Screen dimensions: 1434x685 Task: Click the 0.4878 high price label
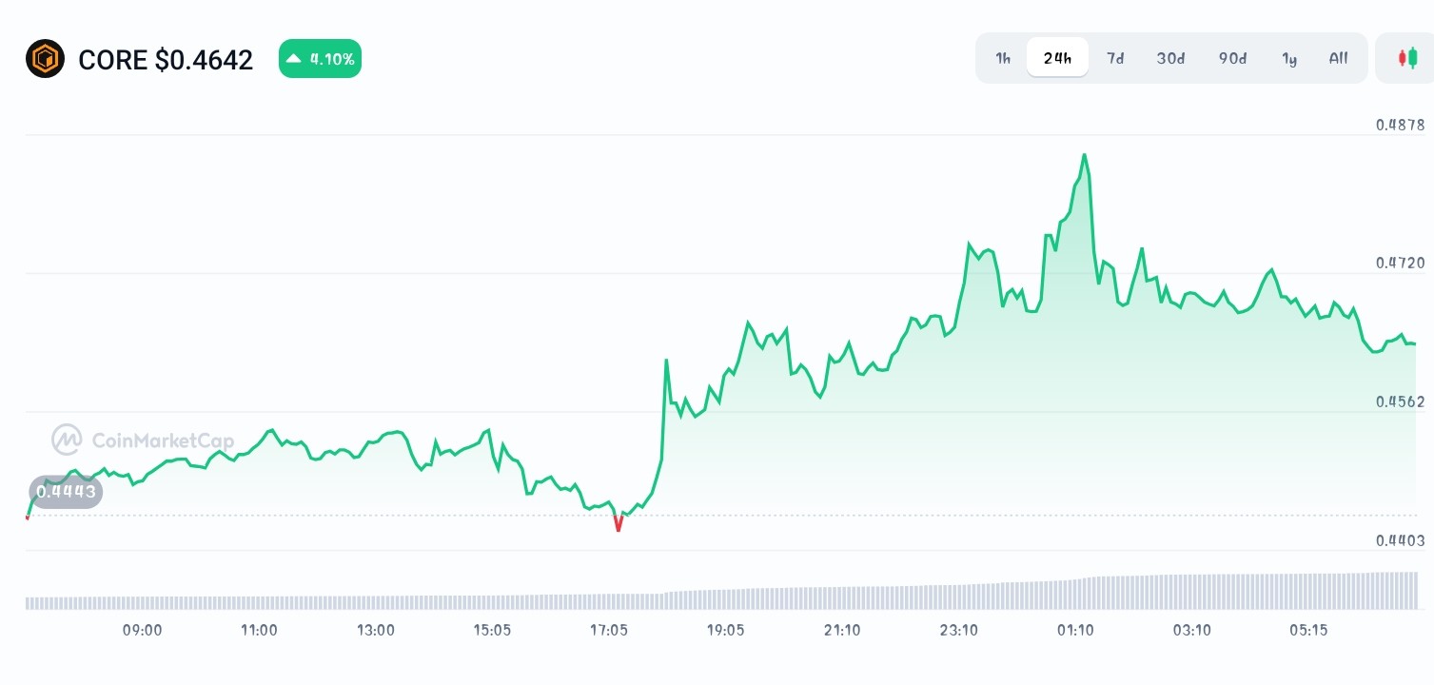click(1399, 125)
